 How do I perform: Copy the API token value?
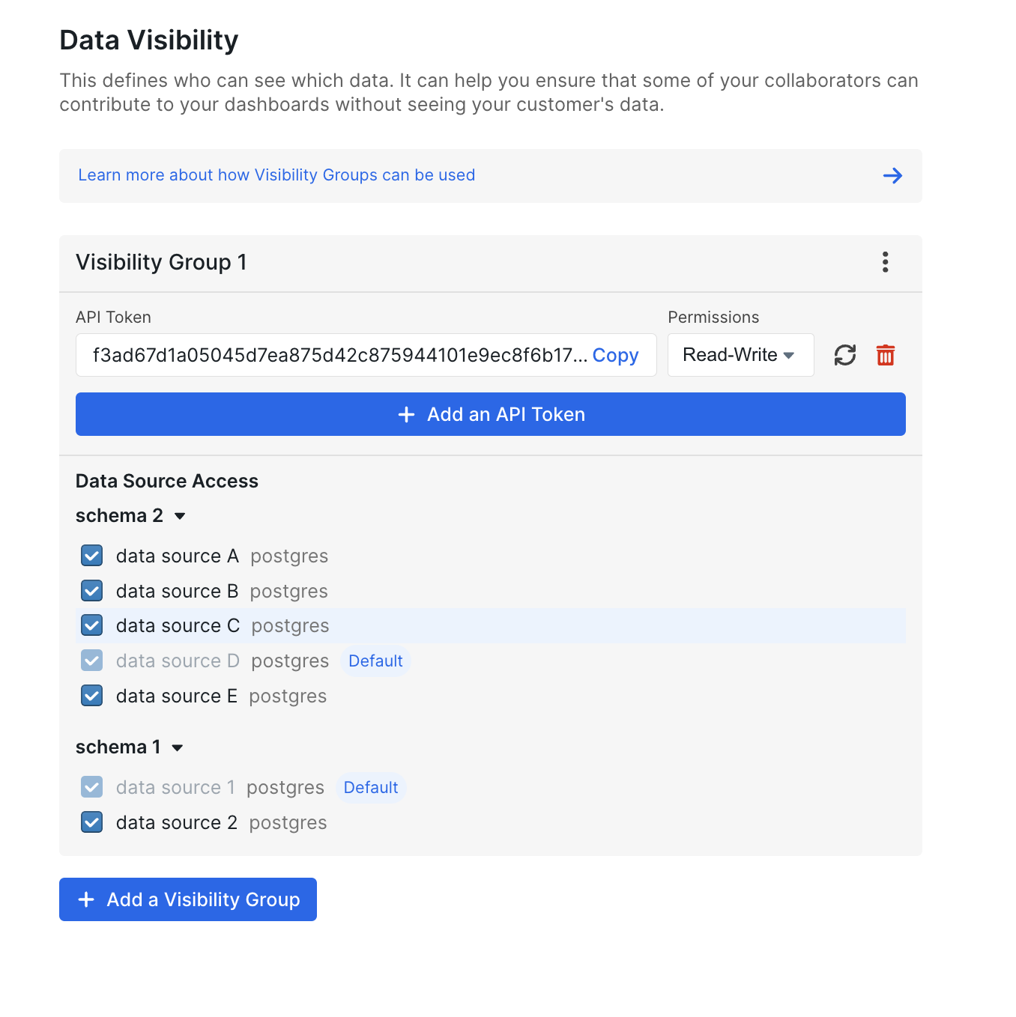pos(615,355)
